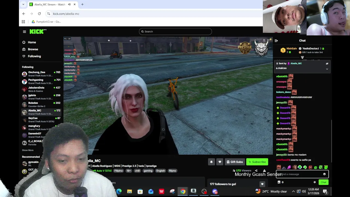Show hidden system tray icons
350x197 pixels.
click(293, 192)
